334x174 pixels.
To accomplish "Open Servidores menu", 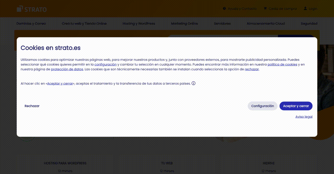I will (x=222, y=23).
